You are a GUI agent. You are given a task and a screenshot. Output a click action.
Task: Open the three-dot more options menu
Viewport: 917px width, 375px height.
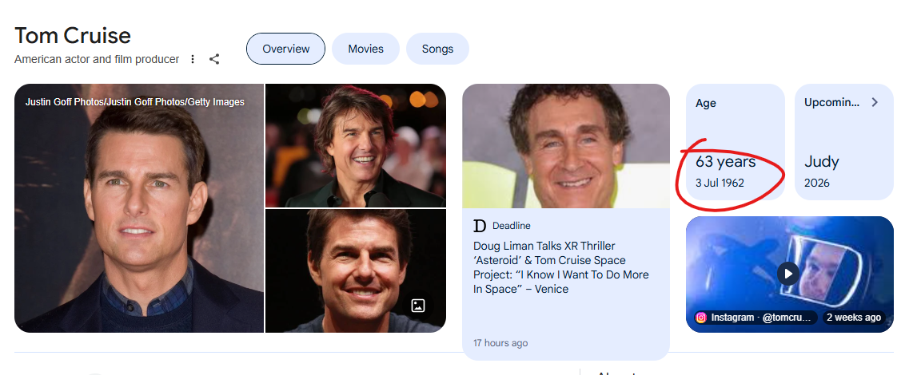193,59
